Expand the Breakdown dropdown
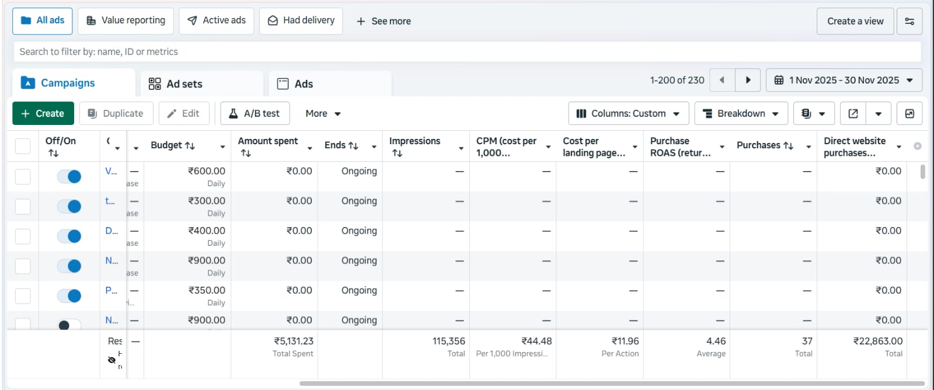 click(740, 113)
